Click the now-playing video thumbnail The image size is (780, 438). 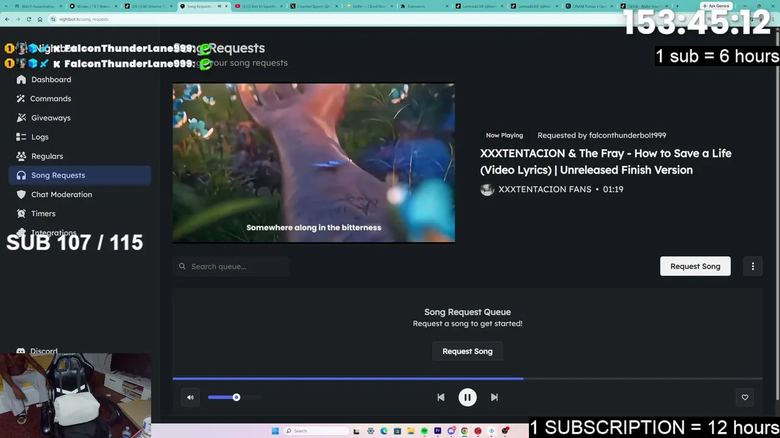[x=314, y=163]
